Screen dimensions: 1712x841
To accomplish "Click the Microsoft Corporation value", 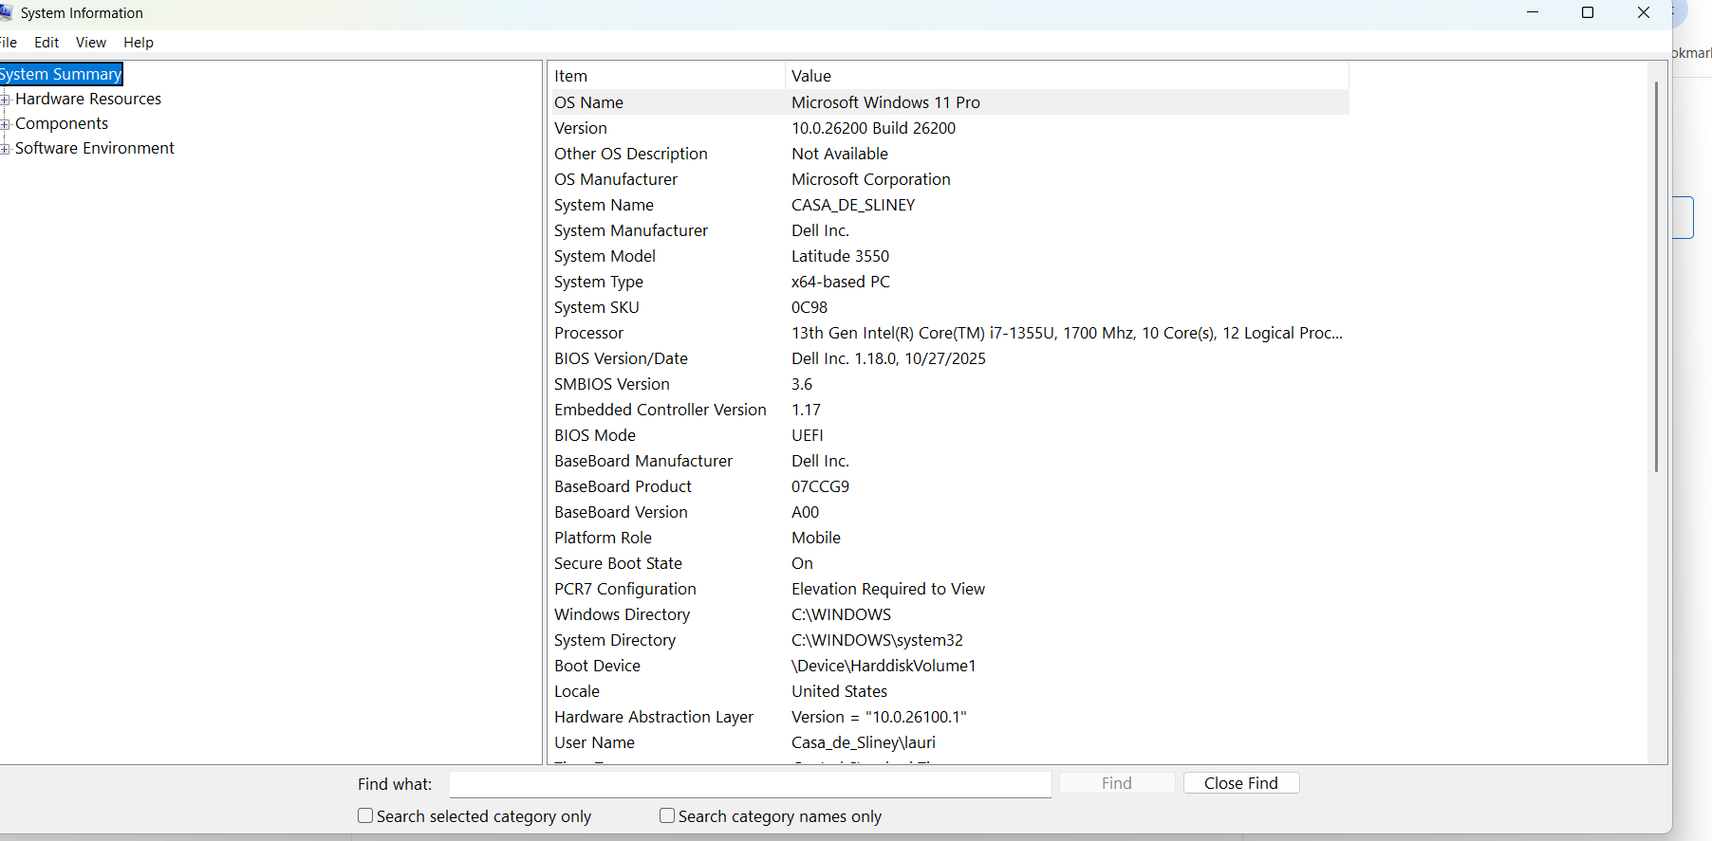I will [x=871, y=179].
